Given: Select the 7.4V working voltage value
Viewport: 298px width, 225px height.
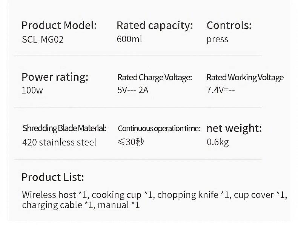Looking at the screenshot, I should click(221, 90).
